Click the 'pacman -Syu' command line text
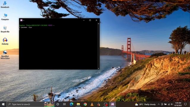Image resolution: width=190 pixels, height=107 pixels. click(x=26, y=27)
